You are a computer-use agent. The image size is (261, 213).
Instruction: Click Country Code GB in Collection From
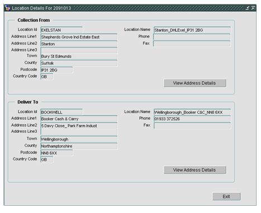coord(47,77)
